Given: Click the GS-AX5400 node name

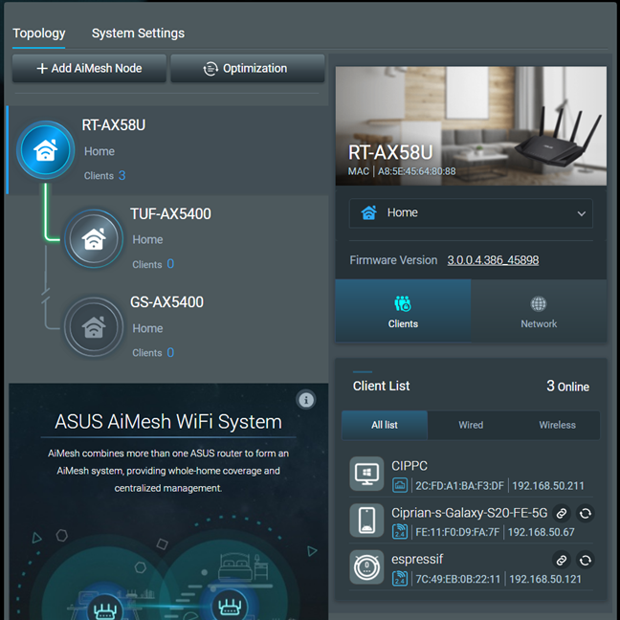Looking at the screenshot, I should [x=166, y=302].
